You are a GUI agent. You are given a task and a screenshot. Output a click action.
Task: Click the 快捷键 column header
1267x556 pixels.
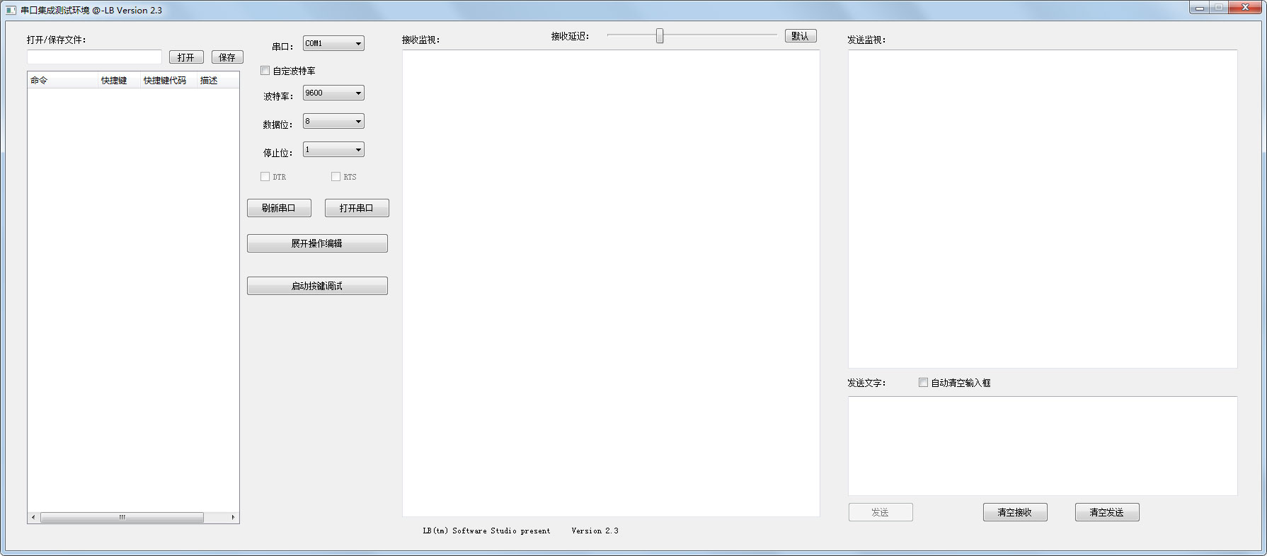pyautogui.click(x=119, y=81)
